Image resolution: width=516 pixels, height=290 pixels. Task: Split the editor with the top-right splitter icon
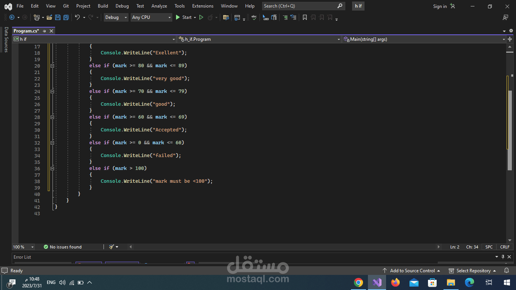coord(510,39)
